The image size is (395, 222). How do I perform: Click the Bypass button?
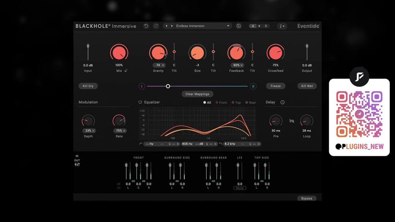click(x=307, y=199)
